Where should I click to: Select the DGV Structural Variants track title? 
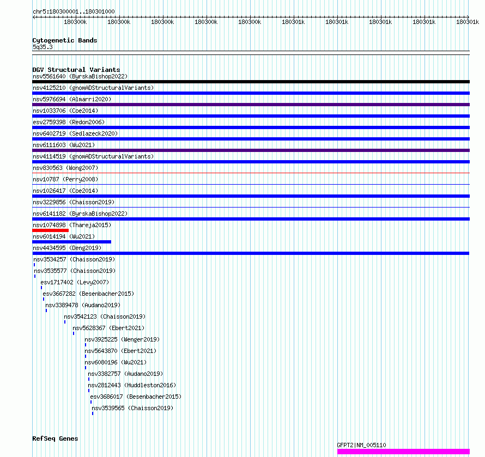(76, 70)
